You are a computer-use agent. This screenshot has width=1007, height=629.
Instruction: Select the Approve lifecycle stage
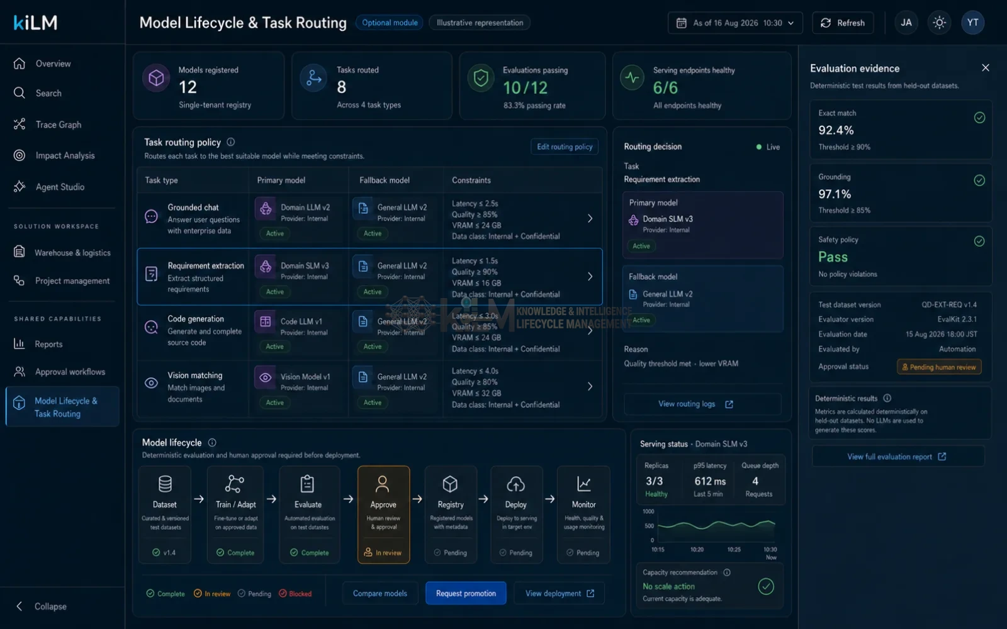[383, 515]
